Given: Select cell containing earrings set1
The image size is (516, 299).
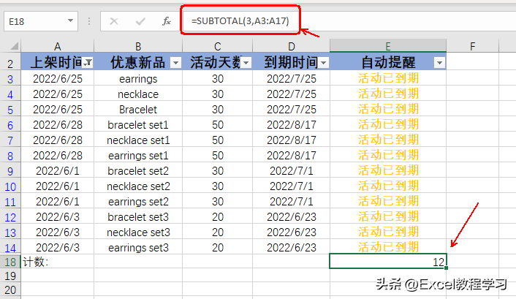Looking at the screenshot, I should tap(138, 156).
